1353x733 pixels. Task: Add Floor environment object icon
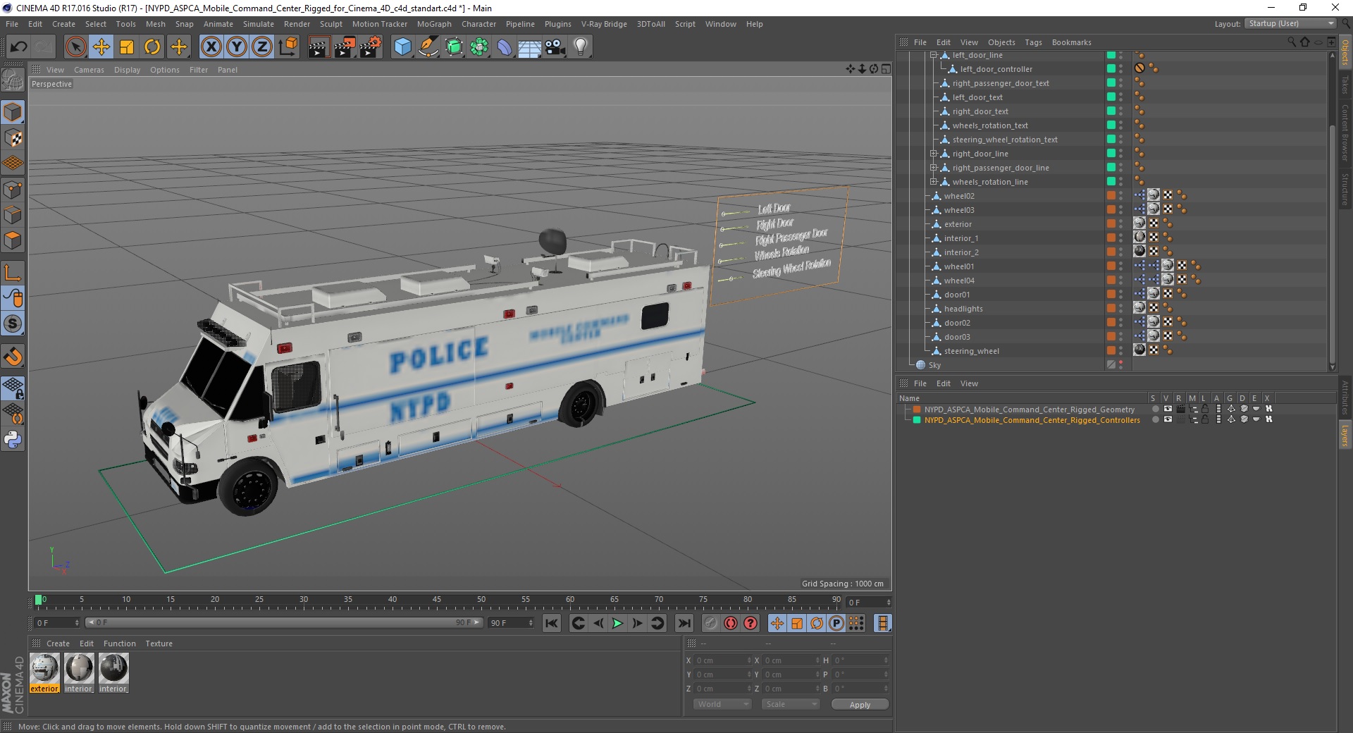click(x=529, y=47)
